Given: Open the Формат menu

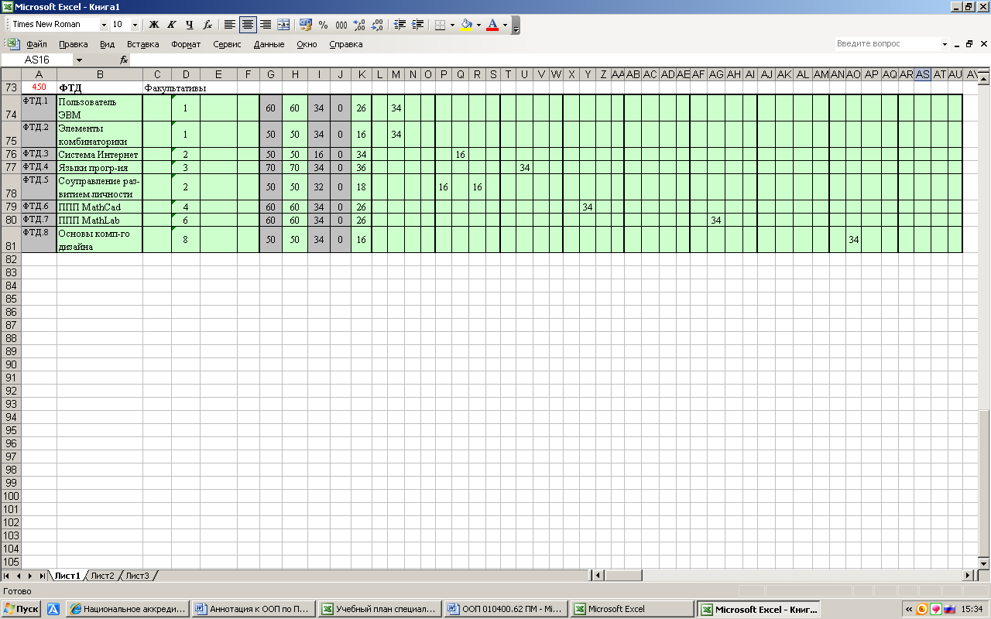Looking at the screenshot, I should pyautogui.click(x=186, y=44).
